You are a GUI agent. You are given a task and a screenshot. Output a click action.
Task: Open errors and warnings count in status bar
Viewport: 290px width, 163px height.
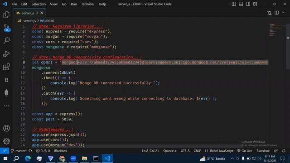click(43, 151)
